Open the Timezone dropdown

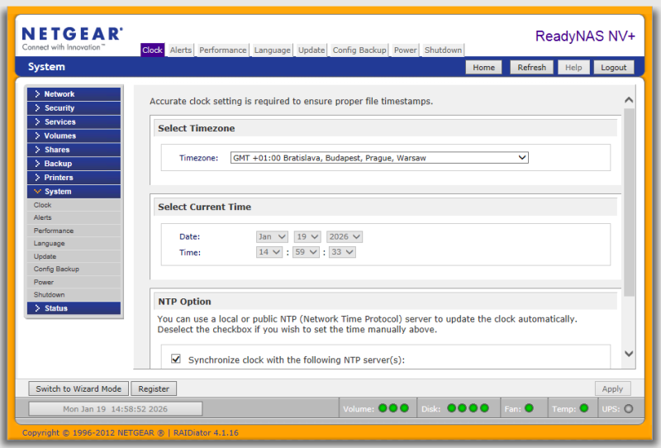tap(379, 158)
